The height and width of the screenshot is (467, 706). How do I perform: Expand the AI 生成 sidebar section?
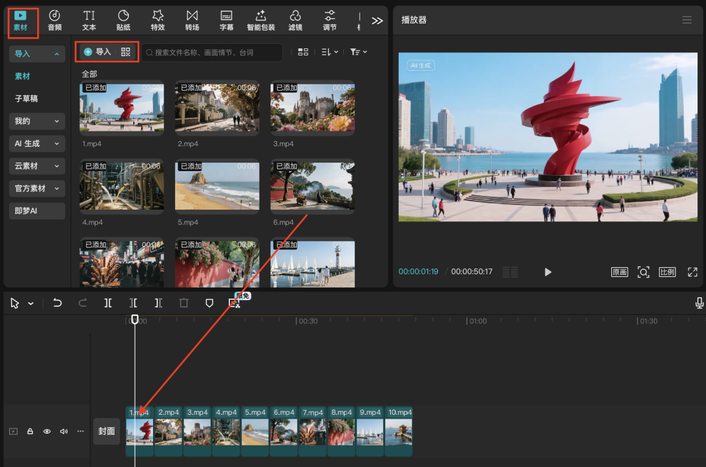click(37, 144)
